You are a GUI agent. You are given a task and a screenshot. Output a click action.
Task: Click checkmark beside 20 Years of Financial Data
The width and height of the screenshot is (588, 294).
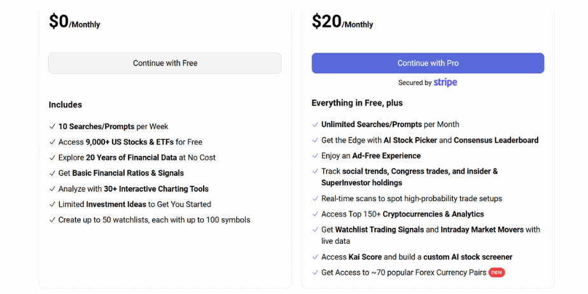tap(52, 158)
